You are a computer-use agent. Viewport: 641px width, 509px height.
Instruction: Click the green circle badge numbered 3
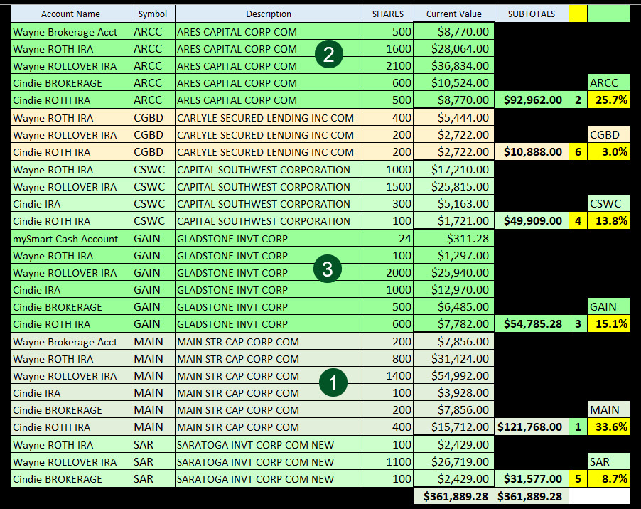coord(328,269)
